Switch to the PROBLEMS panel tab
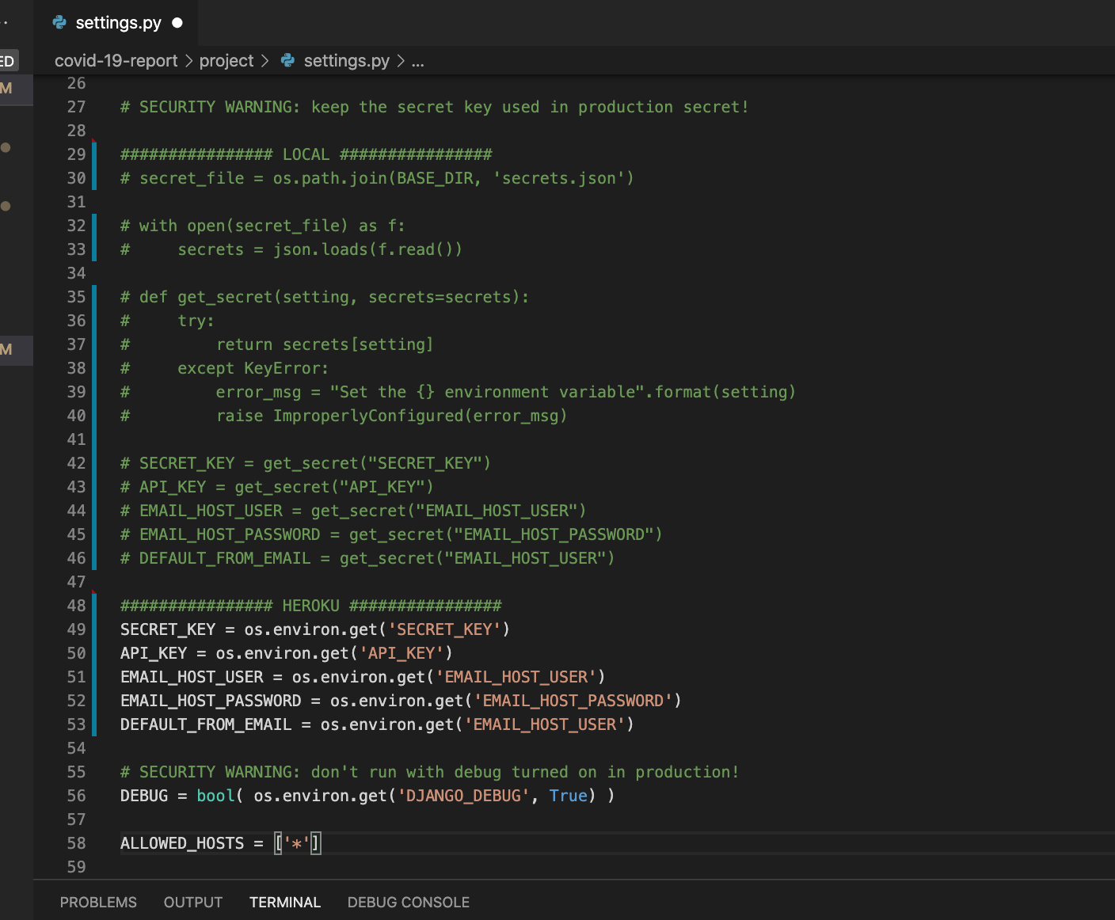 coord(98,903)
